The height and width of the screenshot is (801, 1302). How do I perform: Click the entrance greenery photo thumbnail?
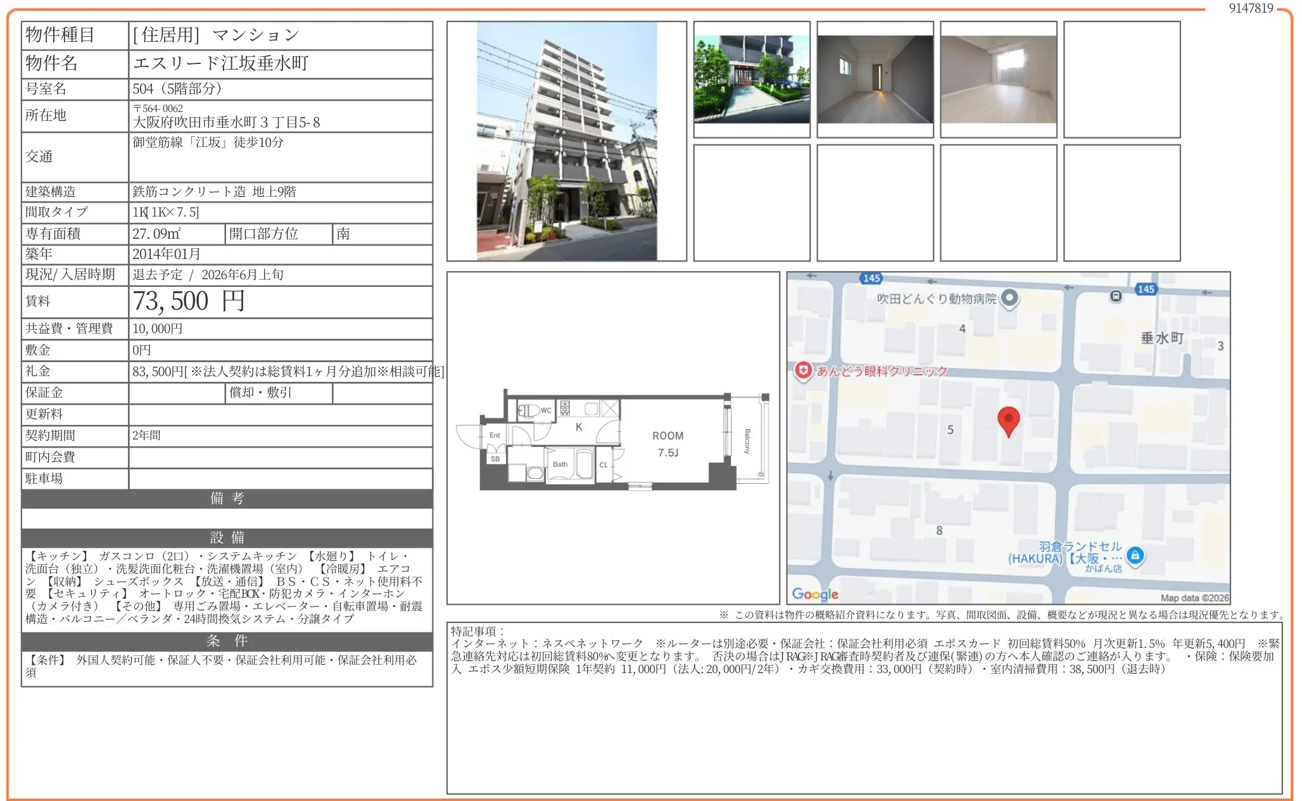[x=752, y=79]
